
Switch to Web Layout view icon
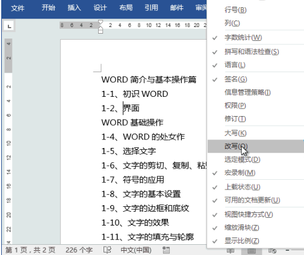(272, 251)
